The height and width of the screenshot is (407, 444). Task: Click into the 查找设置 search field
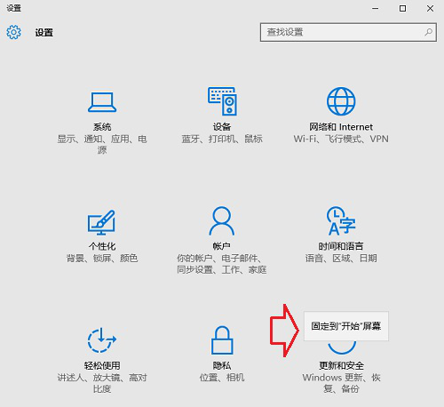[348, 32]
